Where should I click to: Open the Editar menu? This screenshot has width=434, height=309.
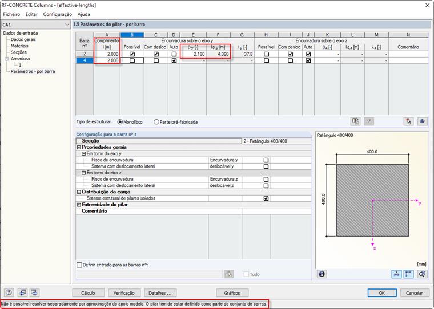31,14
